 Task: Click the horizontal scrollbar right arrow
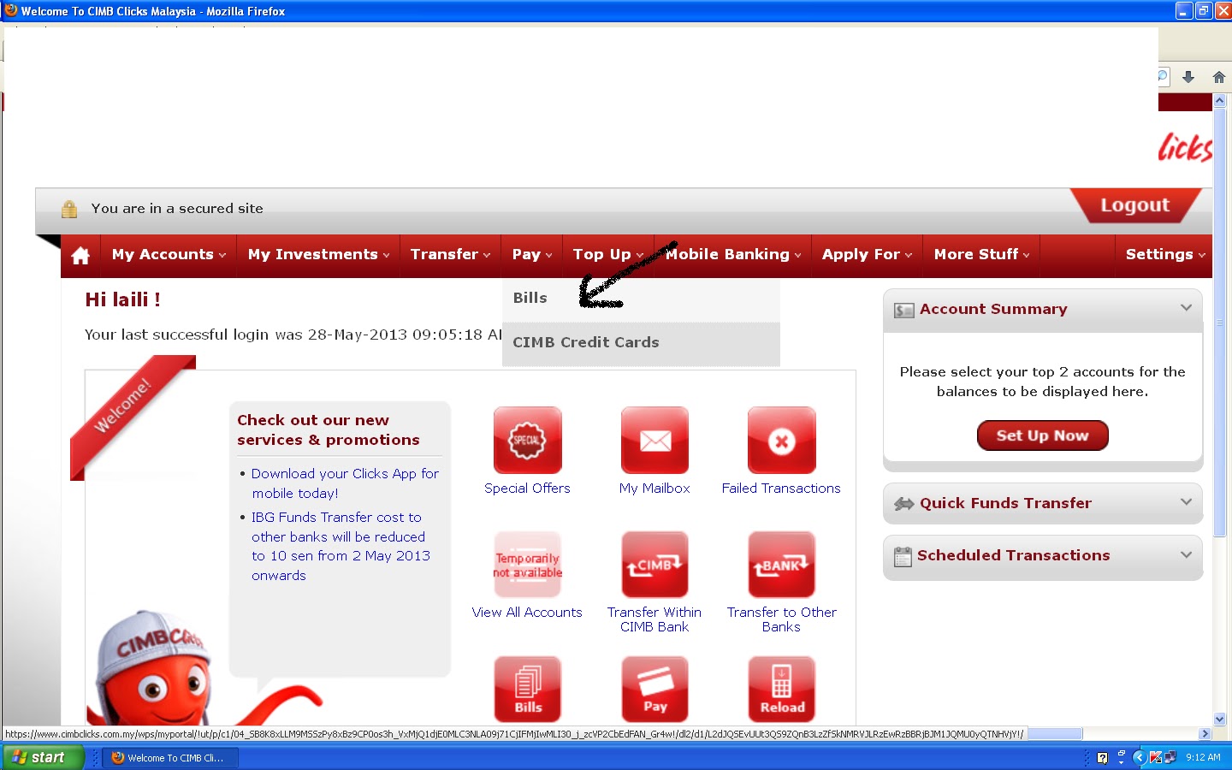pos(1205,734)
